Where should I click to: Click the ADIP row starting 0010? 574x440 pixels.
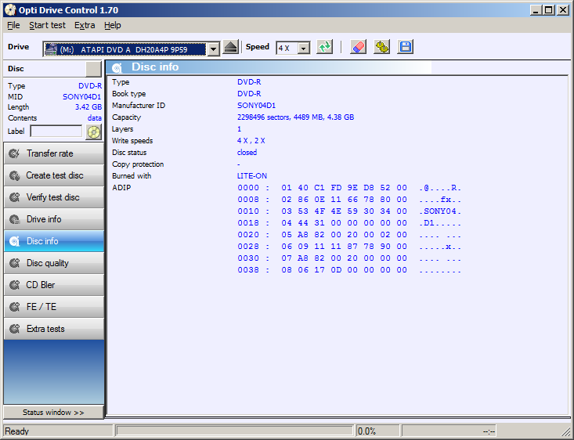point(349,211)
